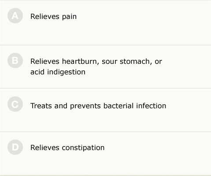This screenshot has height=176, width=211.
Task: Click the word 'prevents' in option C
Action: point(85,106)
